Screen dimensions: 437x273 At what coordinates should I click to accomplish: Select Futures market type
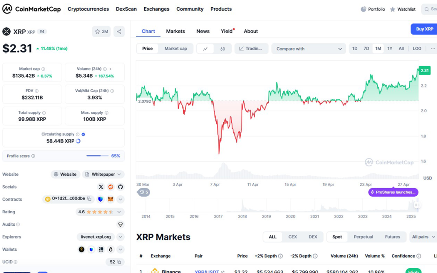pos(393,237)
